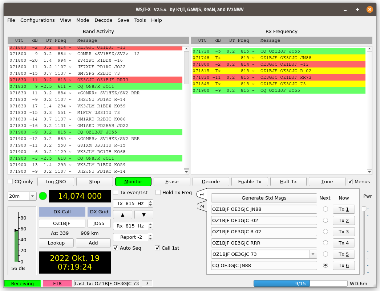Select Next radio for the RRR message

coord(325,243)
